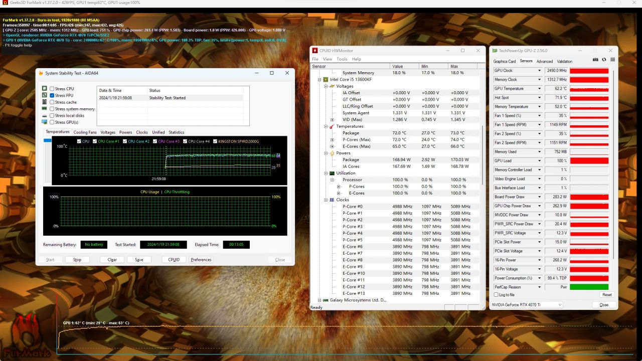Click the Stress system memory RAM icon
The width and height of the screenshot is (642, 361).
coord(45,108)
